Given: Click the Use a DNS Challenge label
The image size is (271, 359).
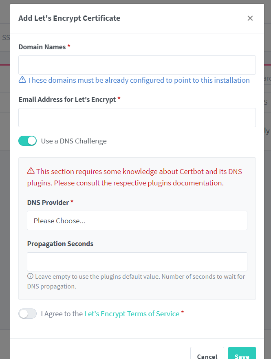Looking at the screenshot, I should 74,141.
